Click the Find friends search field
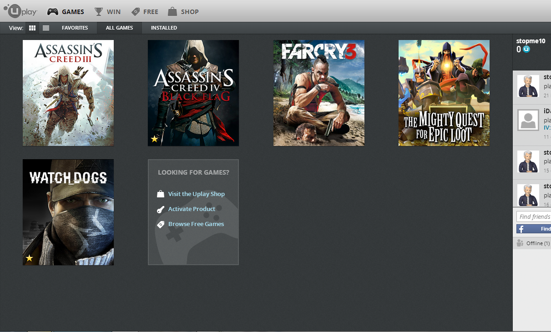551x332 pixels. [534, 216]
